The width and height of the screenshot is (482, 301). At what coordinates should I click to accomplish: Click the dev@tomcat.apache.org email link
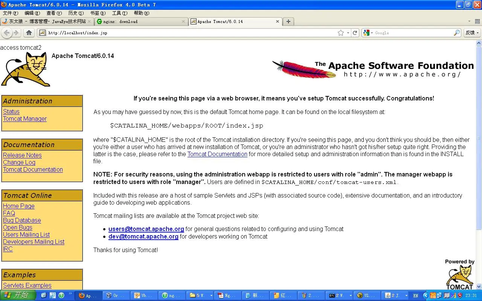point(143,236)
